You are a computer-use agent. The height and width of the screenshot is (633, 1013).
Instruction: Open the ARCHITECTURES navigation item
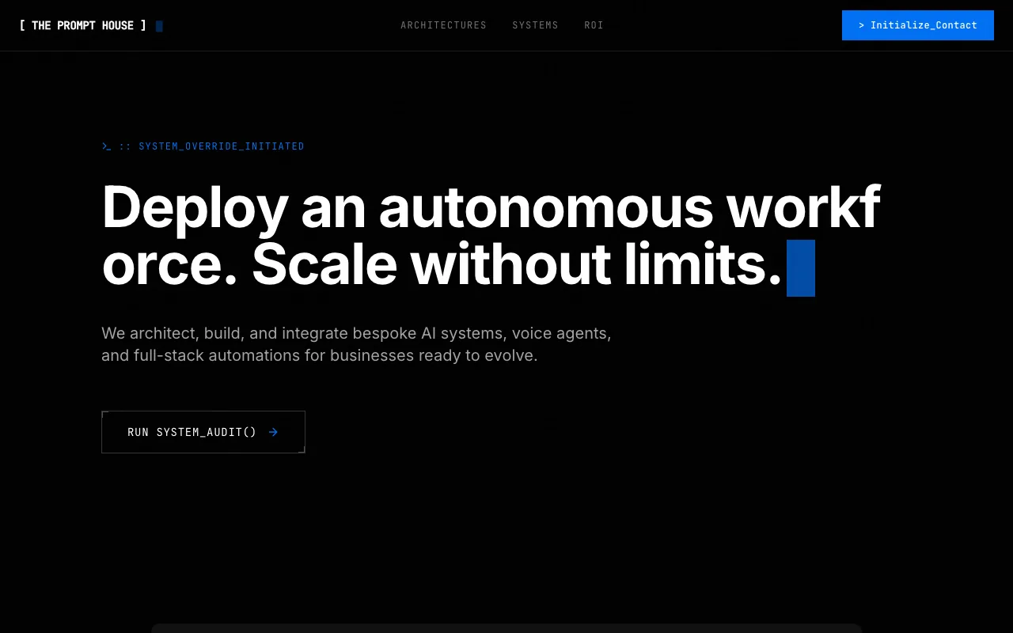(443, 25)
